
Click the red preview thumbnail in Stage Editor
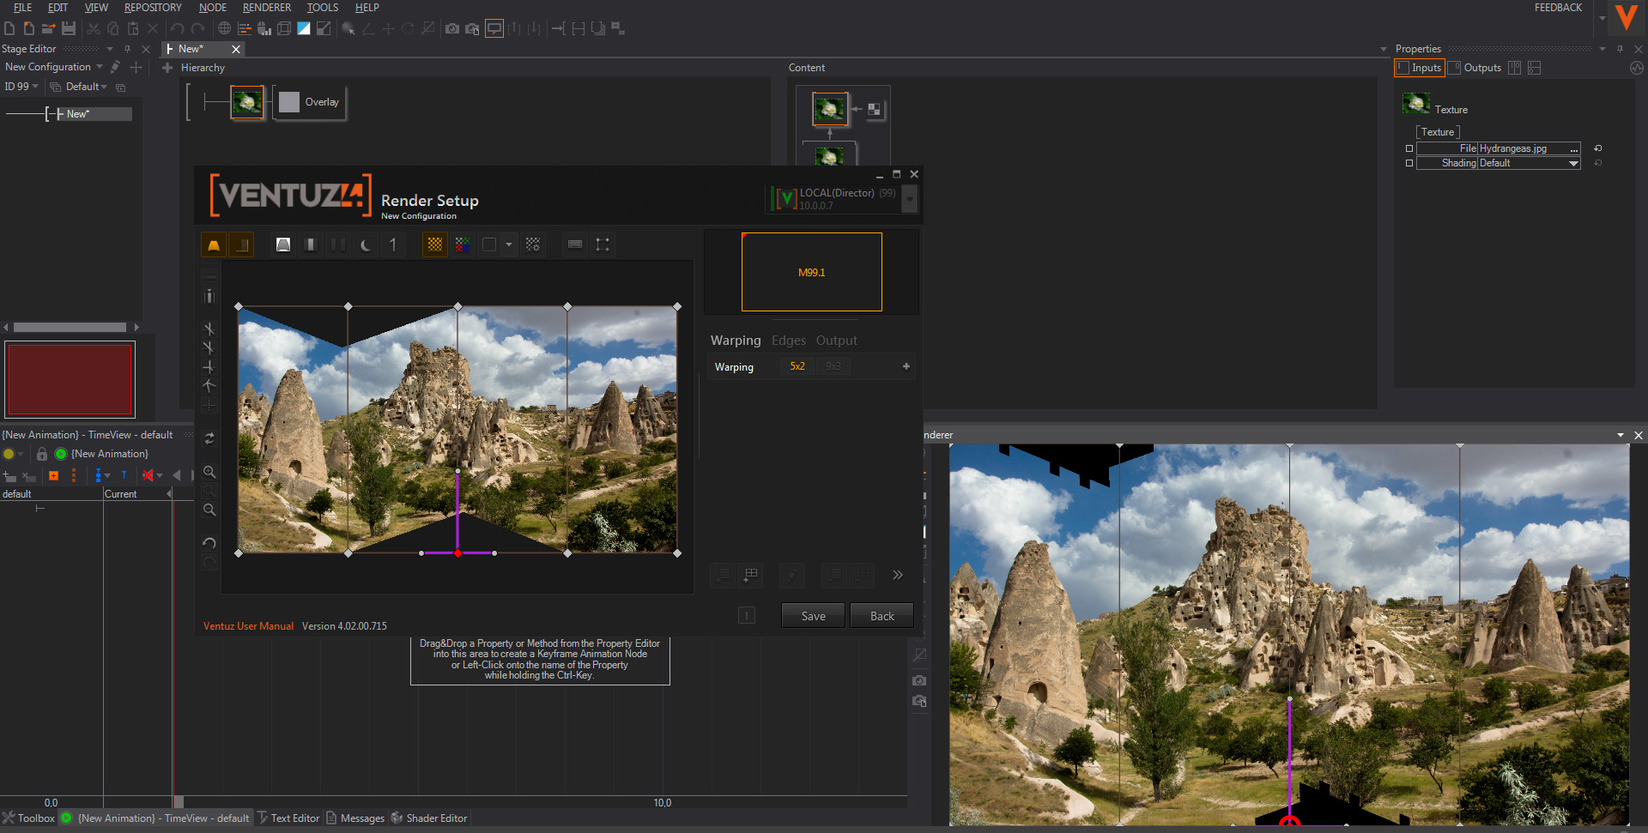click(x=70, y=379)
